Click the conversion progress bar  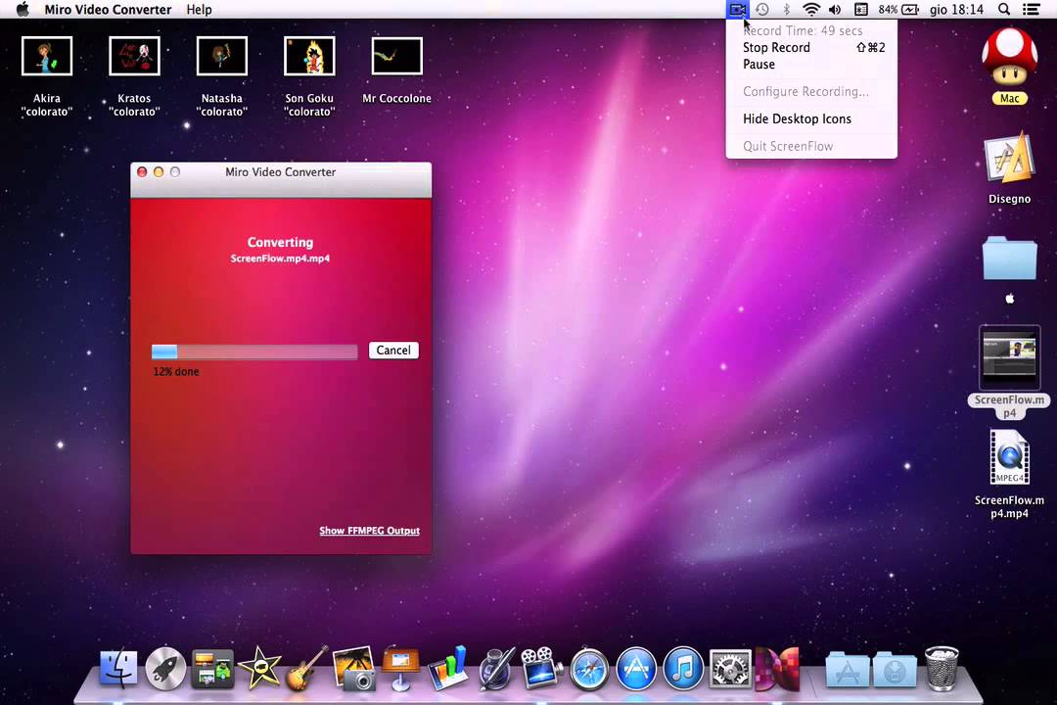(254, 352)
